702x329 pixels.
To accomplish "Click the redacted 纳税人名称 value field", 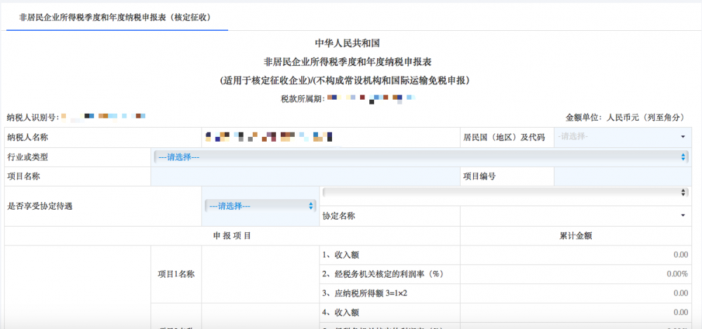I will click(268, 137).
